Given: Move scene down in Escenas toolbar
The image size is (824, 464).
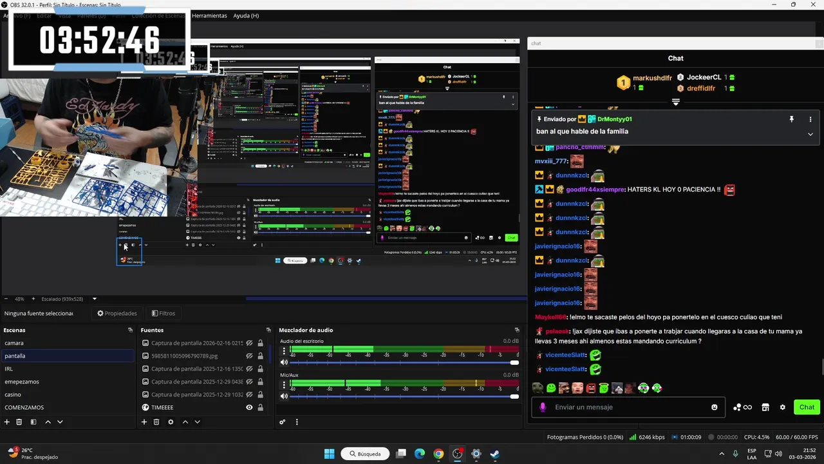Looking at the screenshot, I should click(60, 422).
